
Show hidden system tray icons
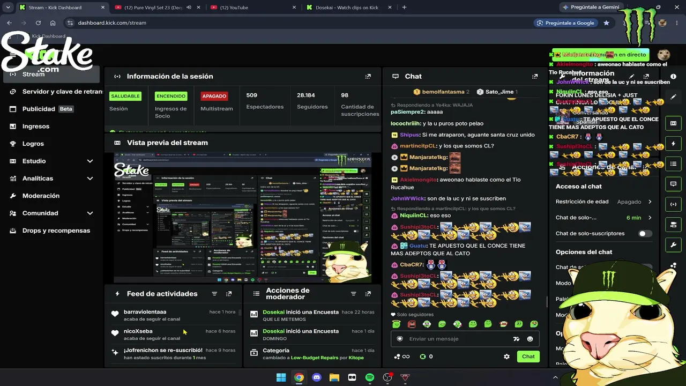555,377
